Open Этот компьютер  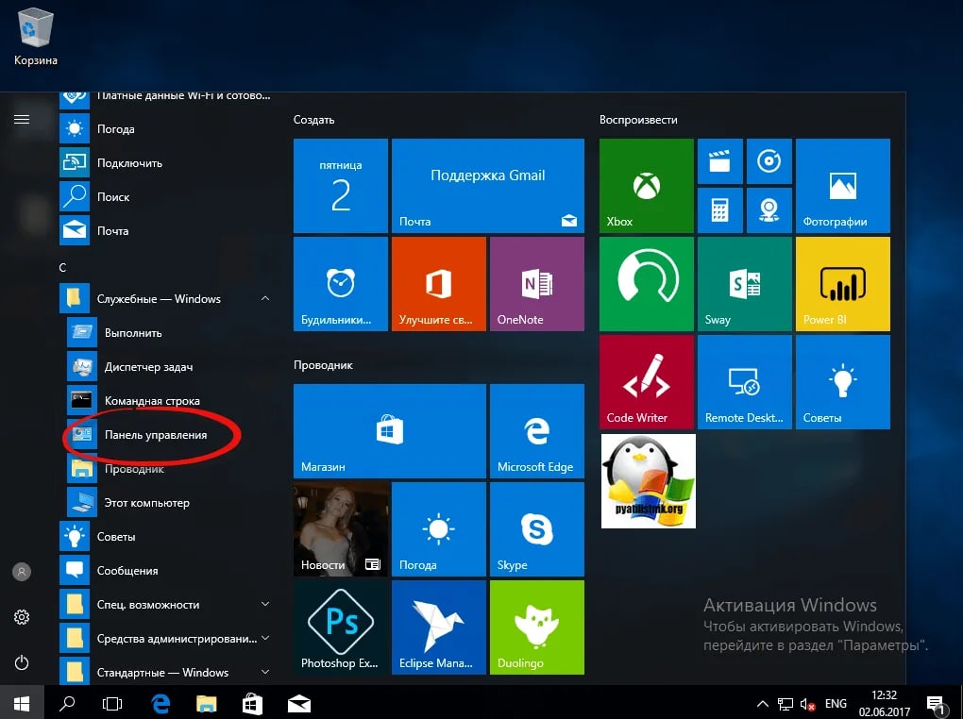click(x=170, y=502)
